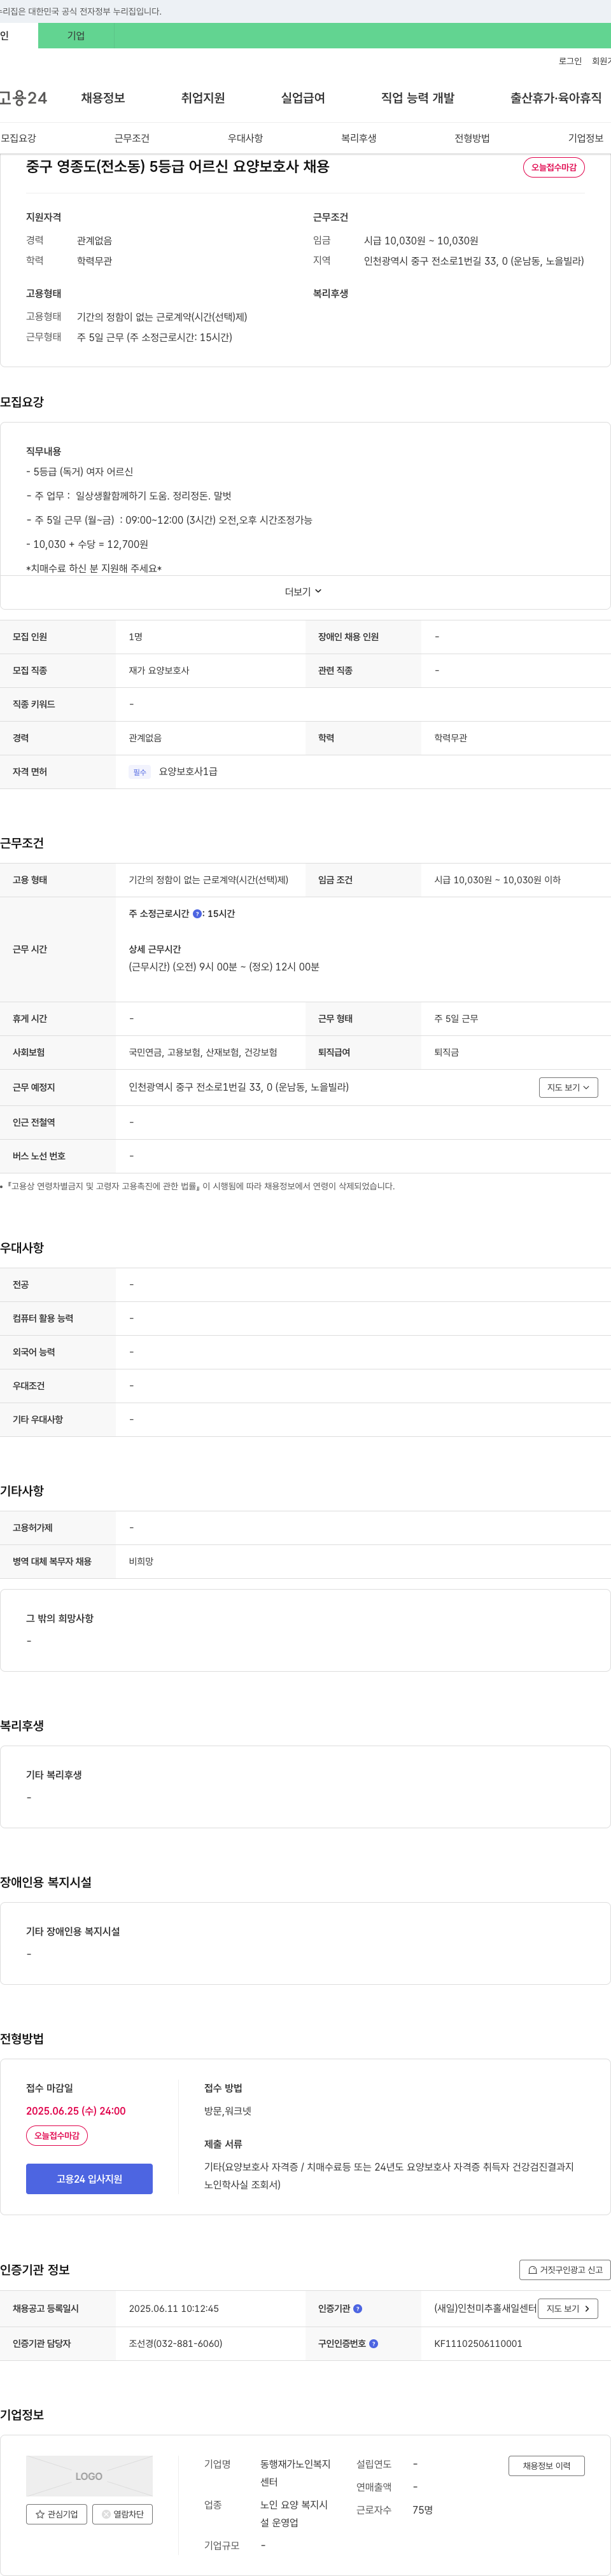Click the company LOGO placeholder image
Viewport: 611px width, 2576px height.
tap(89, 2476)
